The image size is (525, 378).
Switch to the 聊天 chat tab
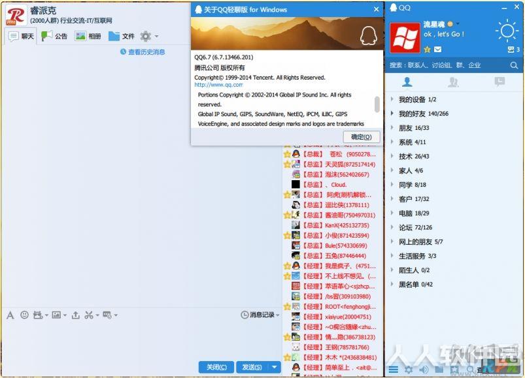coord(20,36)
